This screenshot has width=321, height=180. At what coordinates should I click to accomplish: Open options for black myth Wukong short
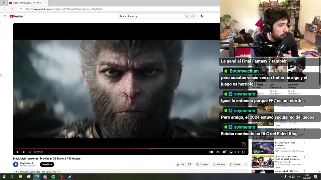(x=303, y=85)
